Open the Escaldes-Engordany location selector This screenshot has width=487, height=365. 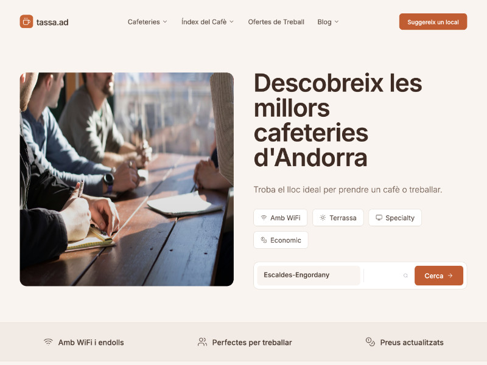[x=309, y=276]
